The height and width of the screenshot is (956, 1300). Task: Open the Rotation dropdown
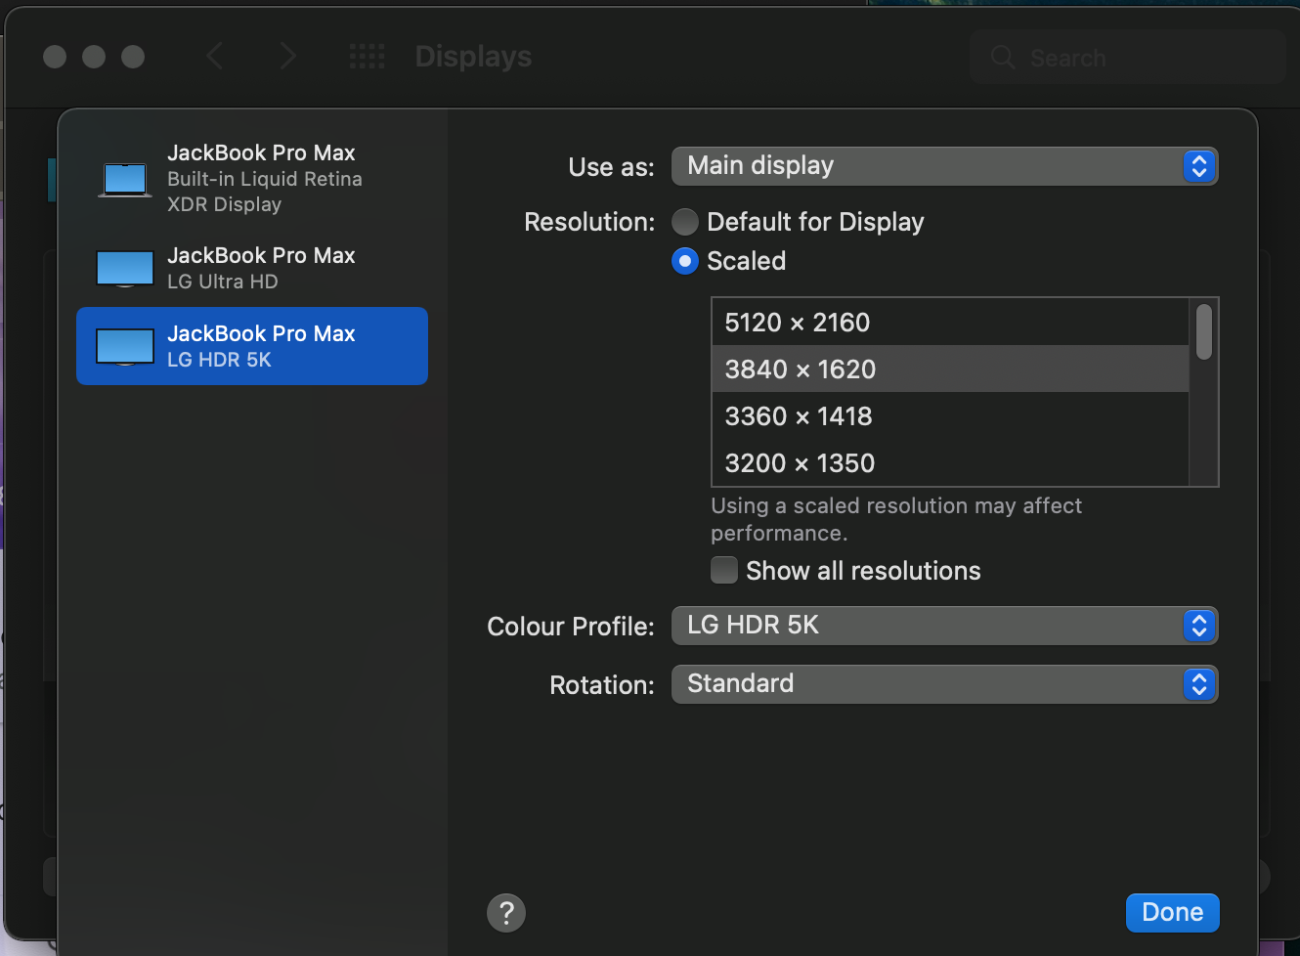tap(944, 684)
